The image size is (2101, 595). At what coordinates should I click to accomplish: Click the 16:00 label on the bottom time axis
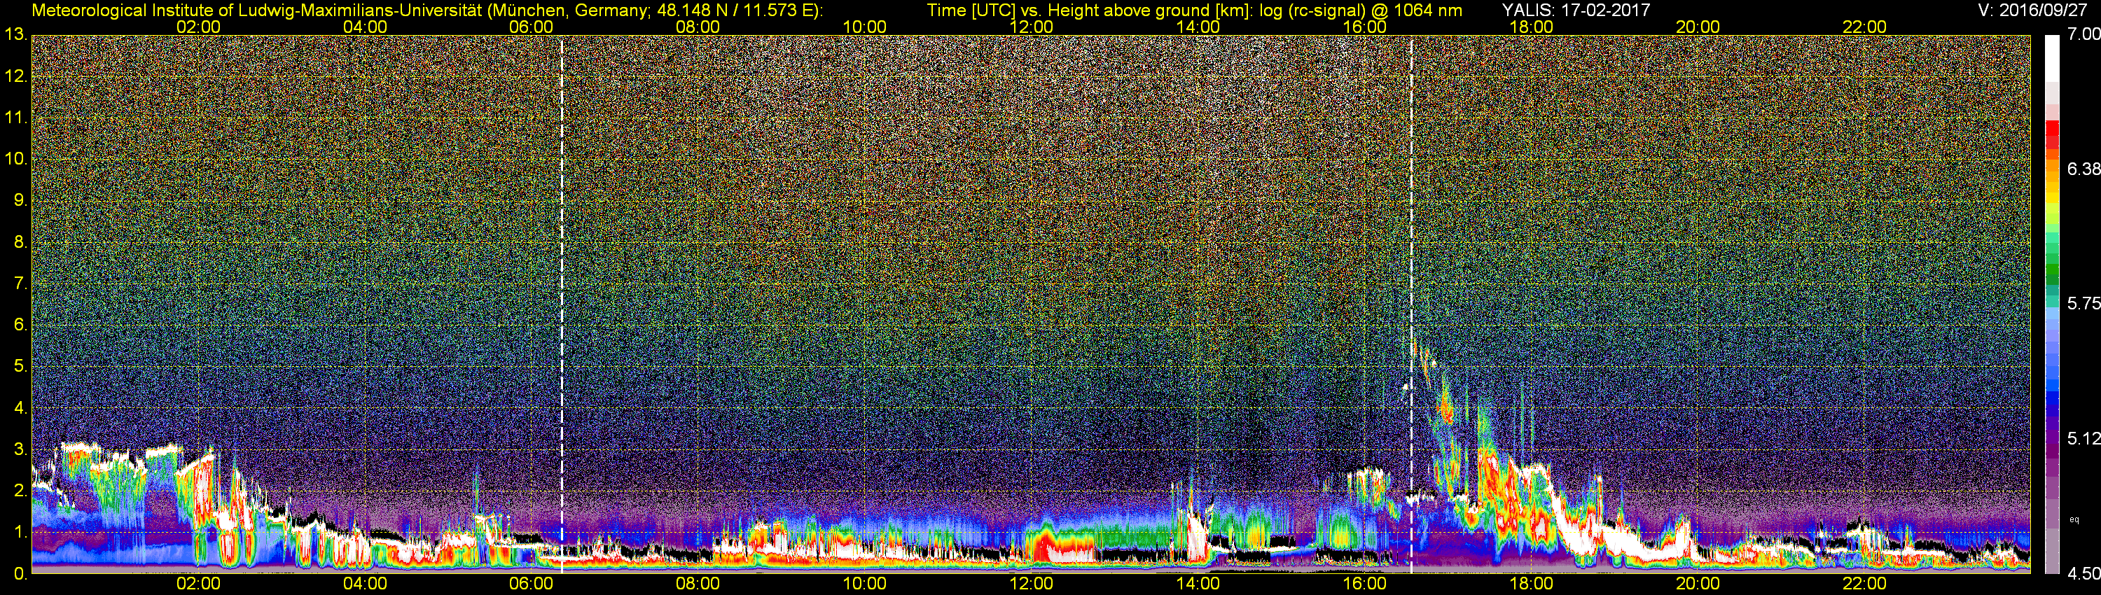point(1364,584)
